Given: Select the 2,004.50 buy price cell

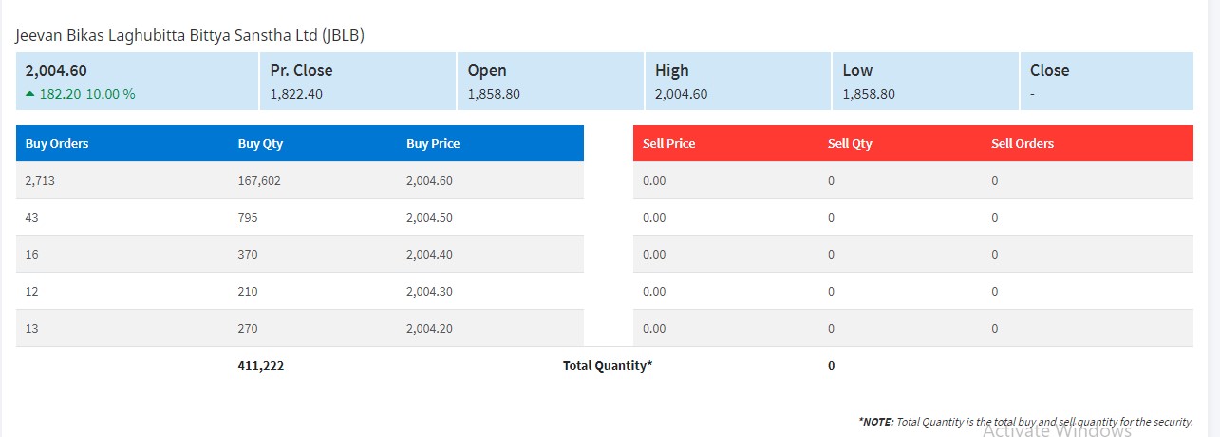Looking at the screenshot, I should [429, 217].
